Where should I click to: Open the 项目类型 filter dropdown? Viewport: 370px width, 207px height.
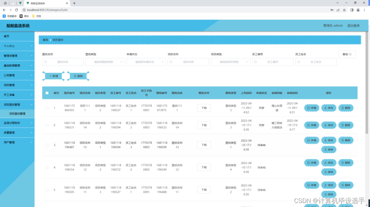[231, 62]
